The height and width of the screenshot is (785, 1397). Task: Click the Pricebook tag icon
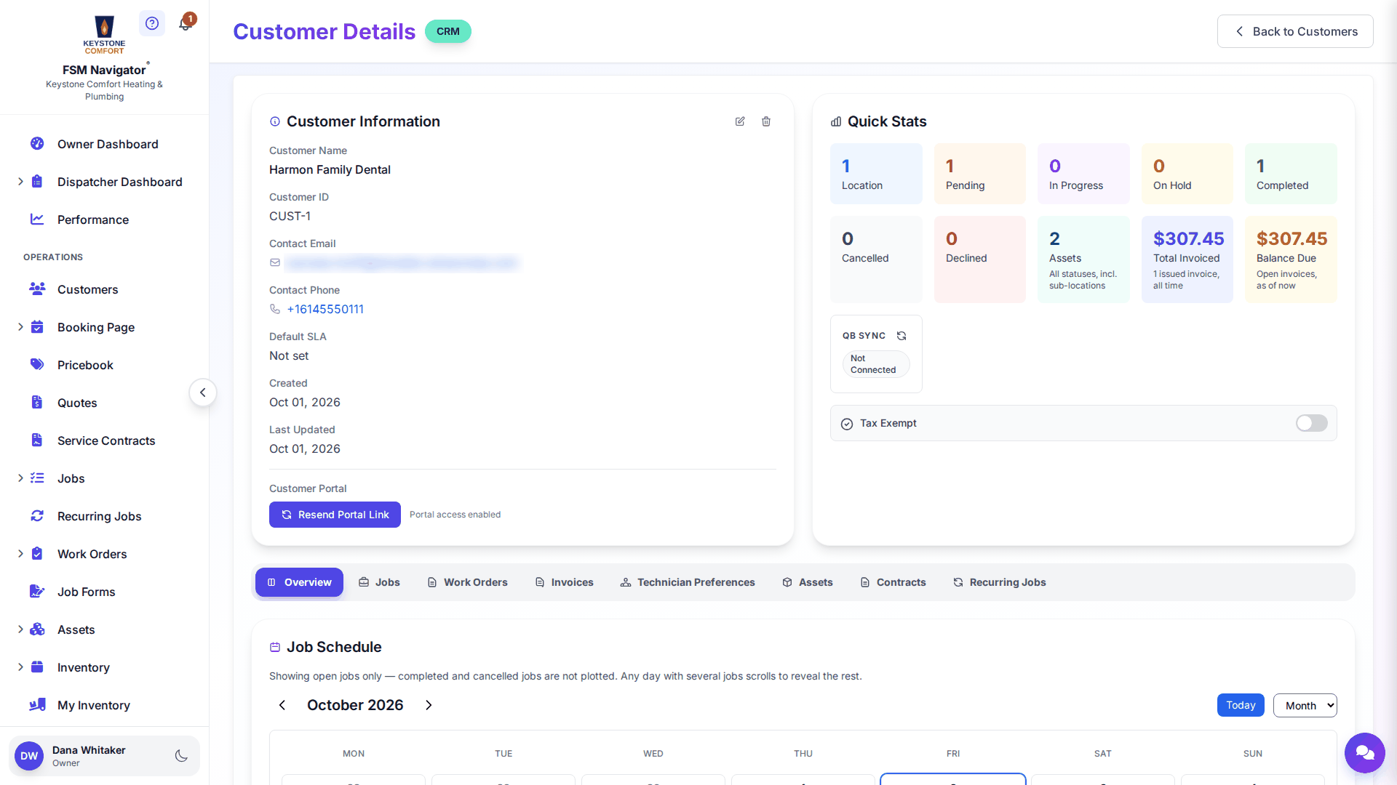pos(37,365)
